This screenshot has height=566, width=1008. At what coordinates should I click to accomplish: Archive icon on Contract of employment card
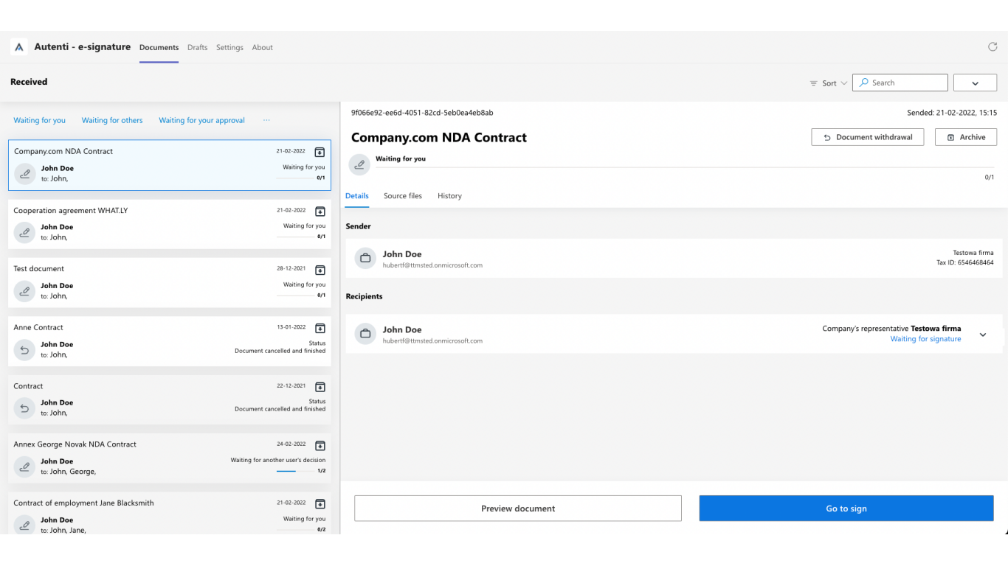[320, 504]
